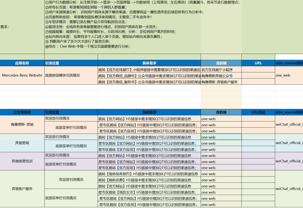Select the 跳转【官方微信_服务号】 requirement cell
303x208 pixels.
coord(149,82)
